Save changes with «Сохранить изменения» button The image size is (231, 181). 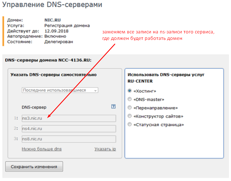click(34, 167)
